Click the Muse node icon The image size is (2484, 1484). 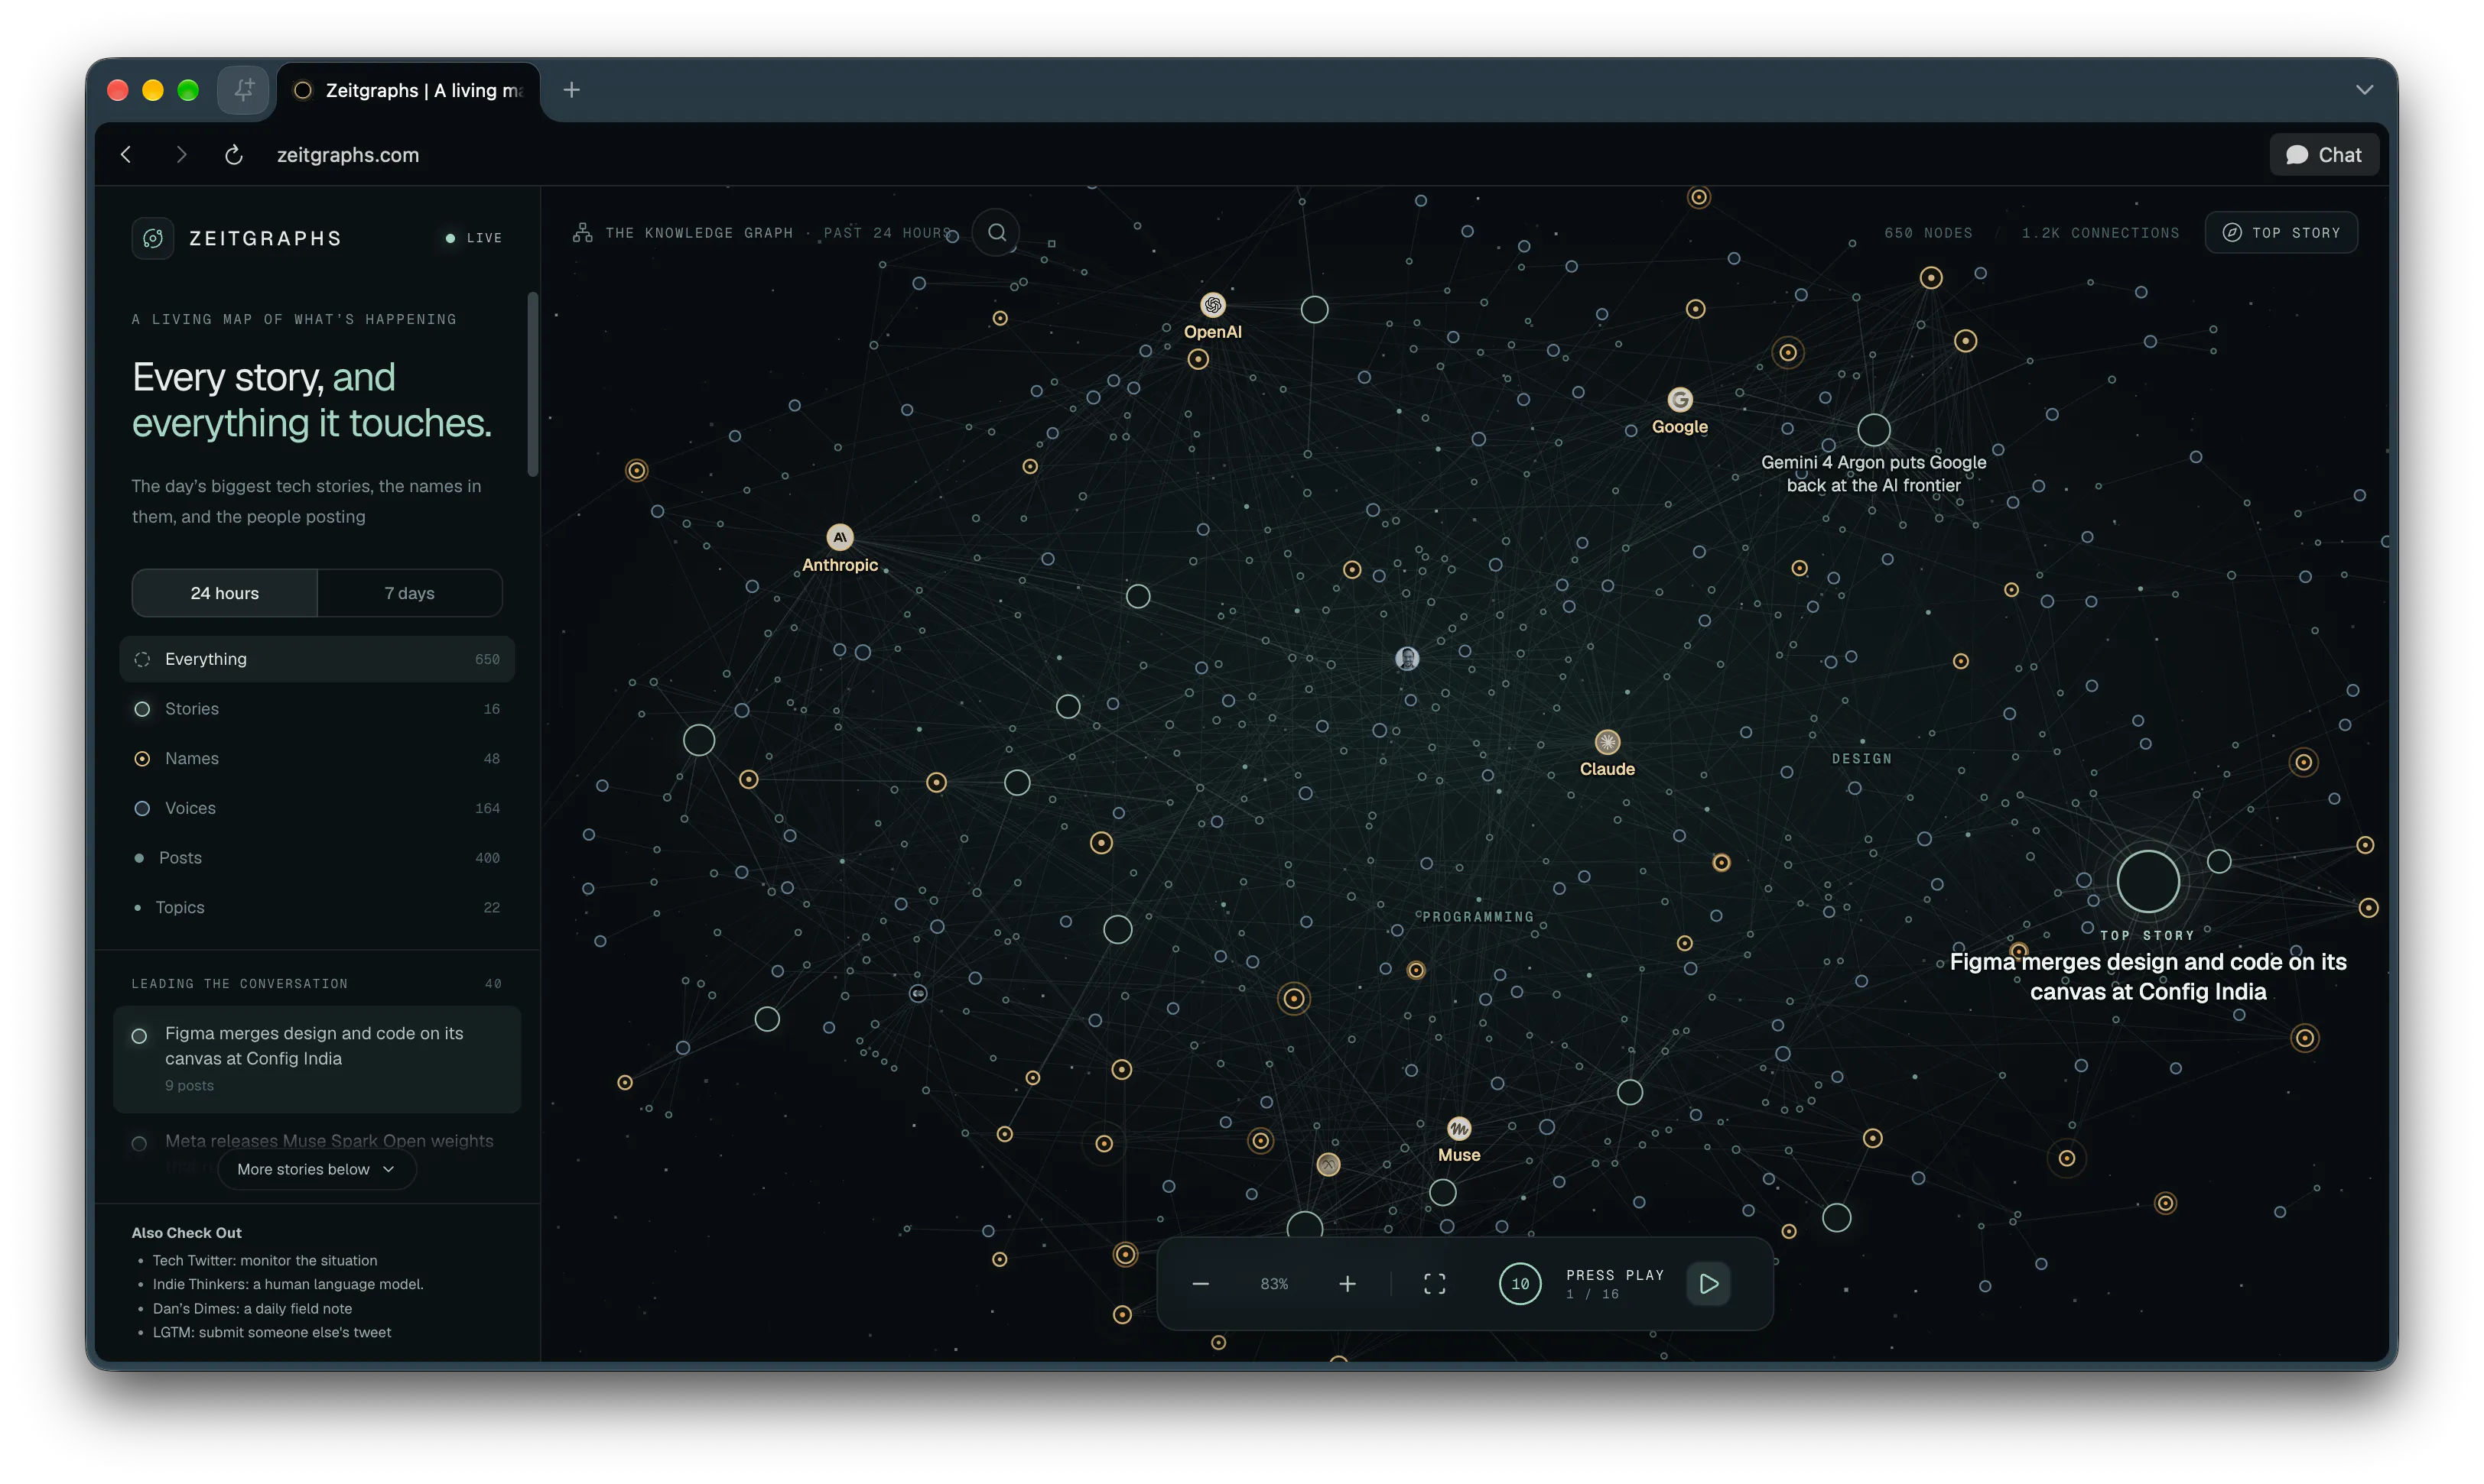[x=1459, y=1129]
